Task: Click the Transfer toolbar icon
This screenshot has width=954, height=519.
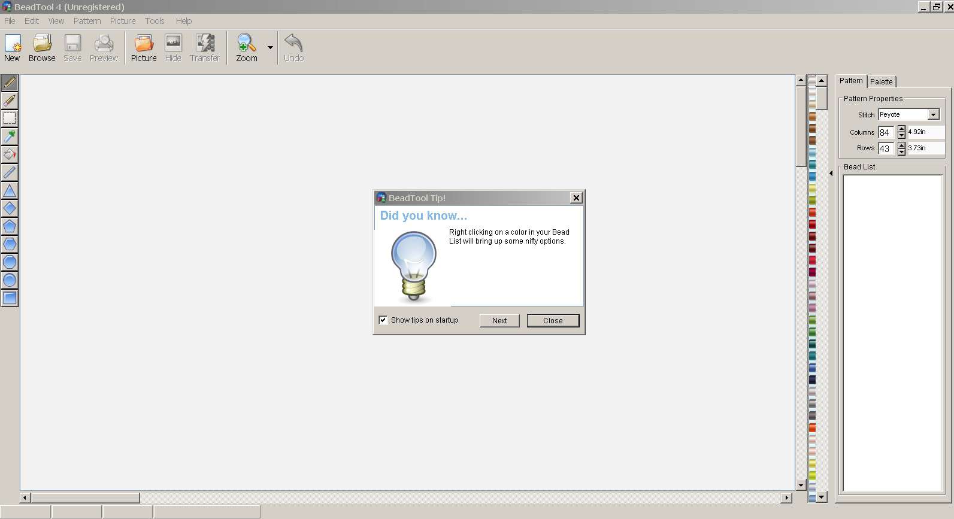Action: tap(205, 48)
